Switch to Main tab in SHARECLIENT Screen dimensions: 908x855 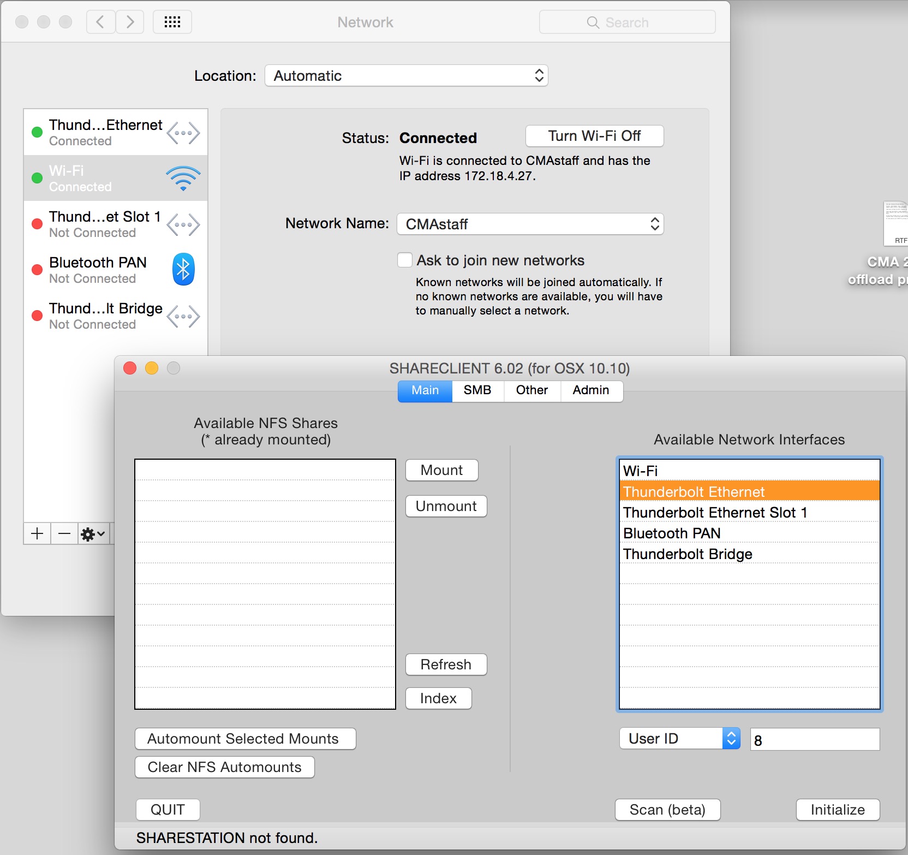click(x=425, y=390)
